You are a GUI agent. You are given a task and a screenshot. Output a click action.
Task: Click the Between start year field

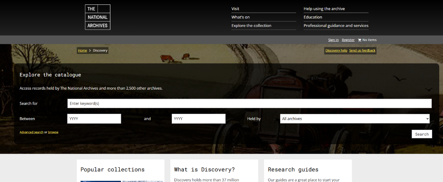coord(94,119)
